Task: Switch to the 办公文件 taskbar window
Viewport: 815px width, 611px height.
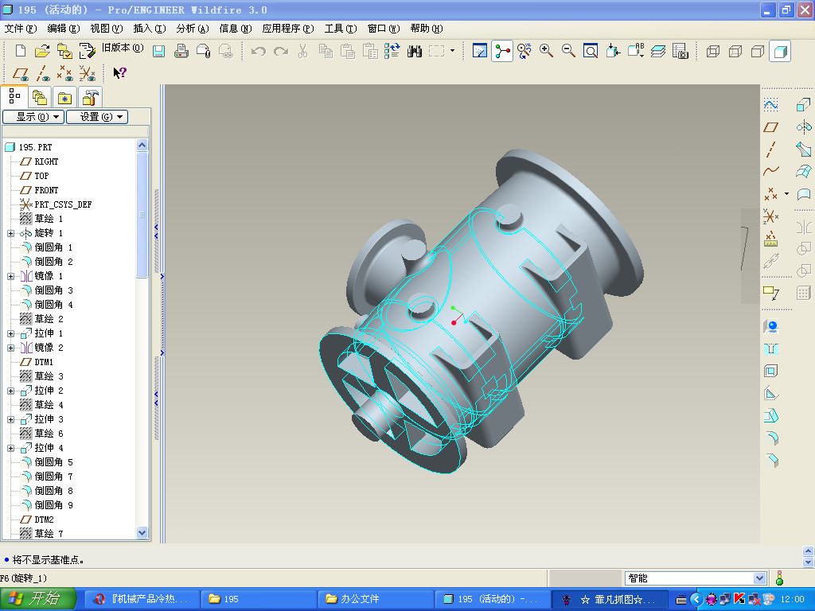Action: click(376, 599)
